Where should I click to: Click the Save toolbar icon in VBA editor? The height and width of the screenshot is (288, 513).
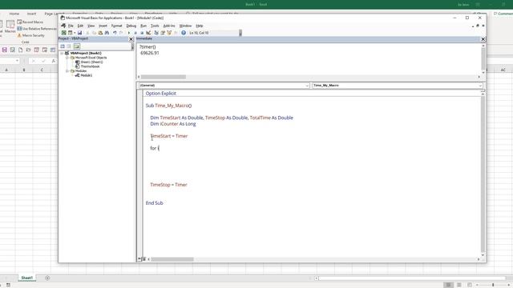point(79,33)
